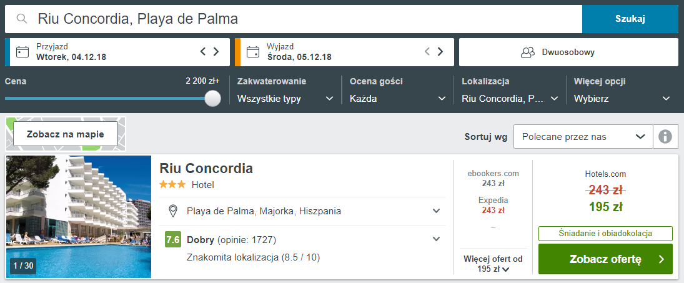The width and height of the screenshot is (684, 283).
Task: Click the price slider handle
Action: [x=213, y=99]
